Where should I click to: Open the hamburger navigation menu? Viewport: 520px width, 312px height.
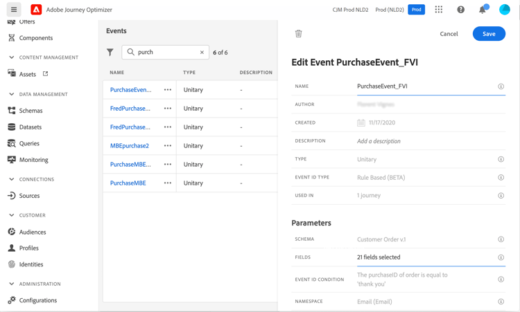click(14, 10)
